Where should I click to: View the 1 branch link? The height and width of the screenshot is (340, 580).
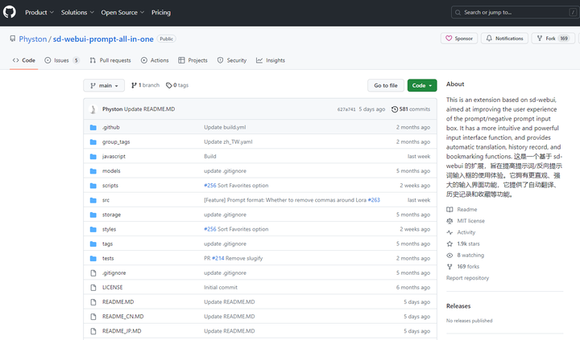click(145, 85)
